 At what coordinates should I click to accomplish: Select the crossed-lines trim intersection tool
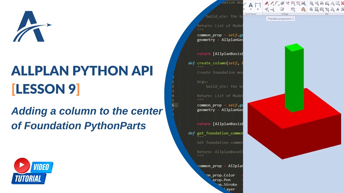(288, 3)
